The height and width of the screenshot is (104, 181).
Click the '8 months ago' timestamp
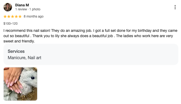[34, 16]
